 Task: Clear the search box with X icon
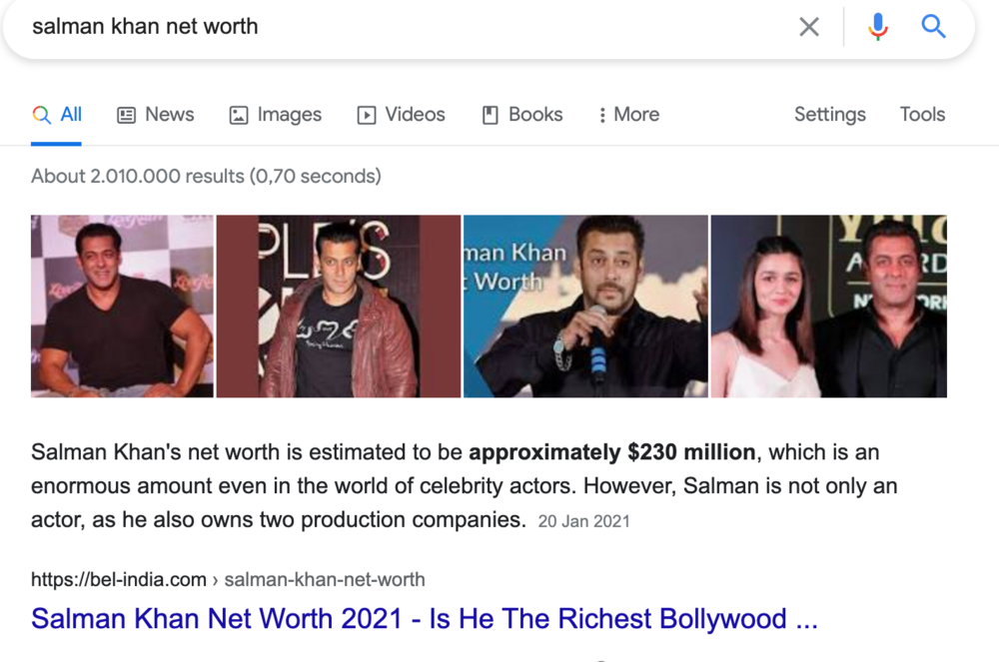pyautogui.click(x=808, y=27)
